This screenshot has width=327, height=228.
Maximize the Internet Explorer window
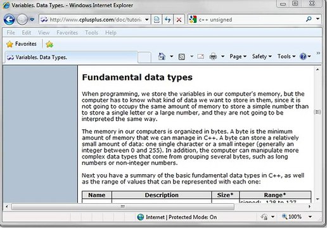[x=295, y=4]
